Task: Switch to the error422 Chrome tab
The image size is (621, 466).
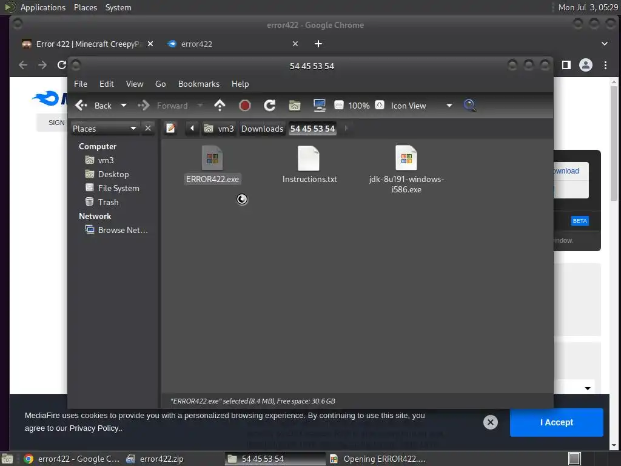Action: pos(196,44)
